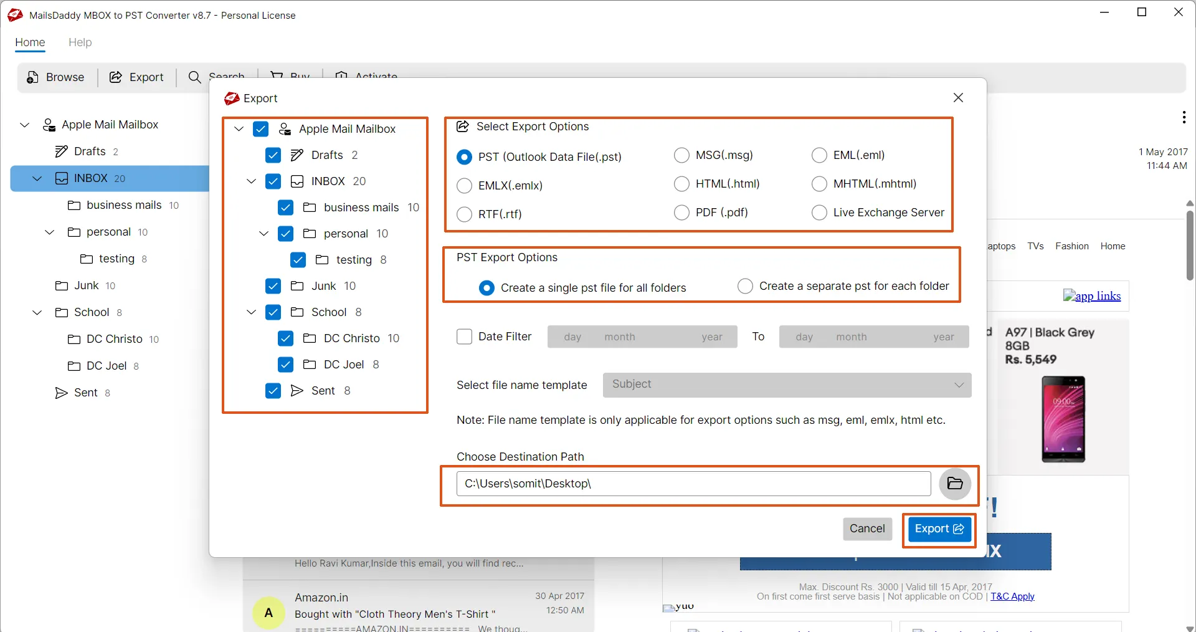Collapse the INBOX tree in the dialog
1196x632 pixels.
point(250,181)
